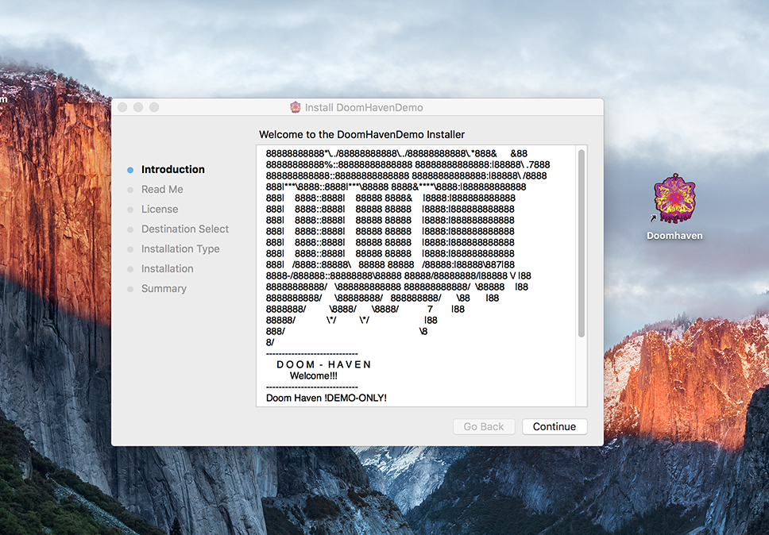
Task: Click the Continue button
Action: pos(555,426)
